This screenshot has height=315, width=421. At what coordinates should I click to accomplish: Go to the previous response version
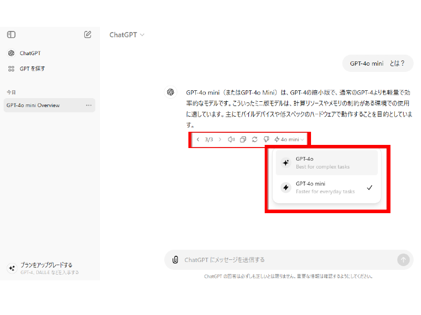(x=198, y=140)
